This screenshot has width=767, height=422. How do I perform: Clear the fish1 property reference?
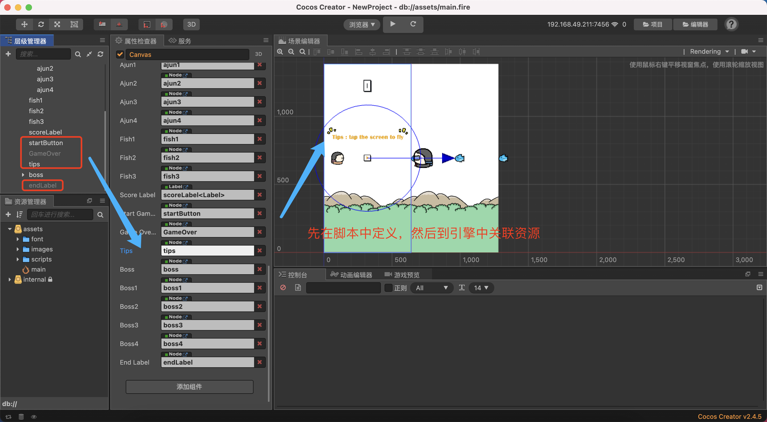[260, 139]
